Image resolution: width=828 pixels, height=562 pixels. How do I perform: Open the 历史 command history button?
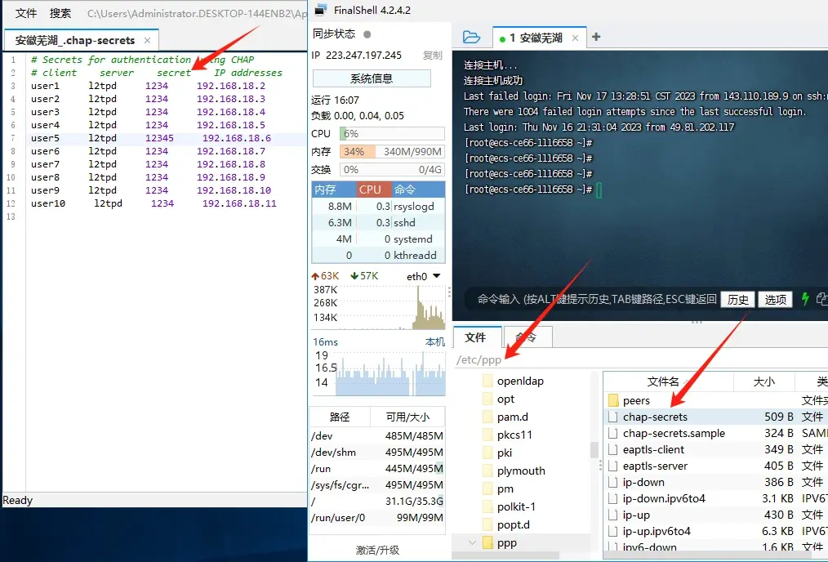tap(737, 300)
